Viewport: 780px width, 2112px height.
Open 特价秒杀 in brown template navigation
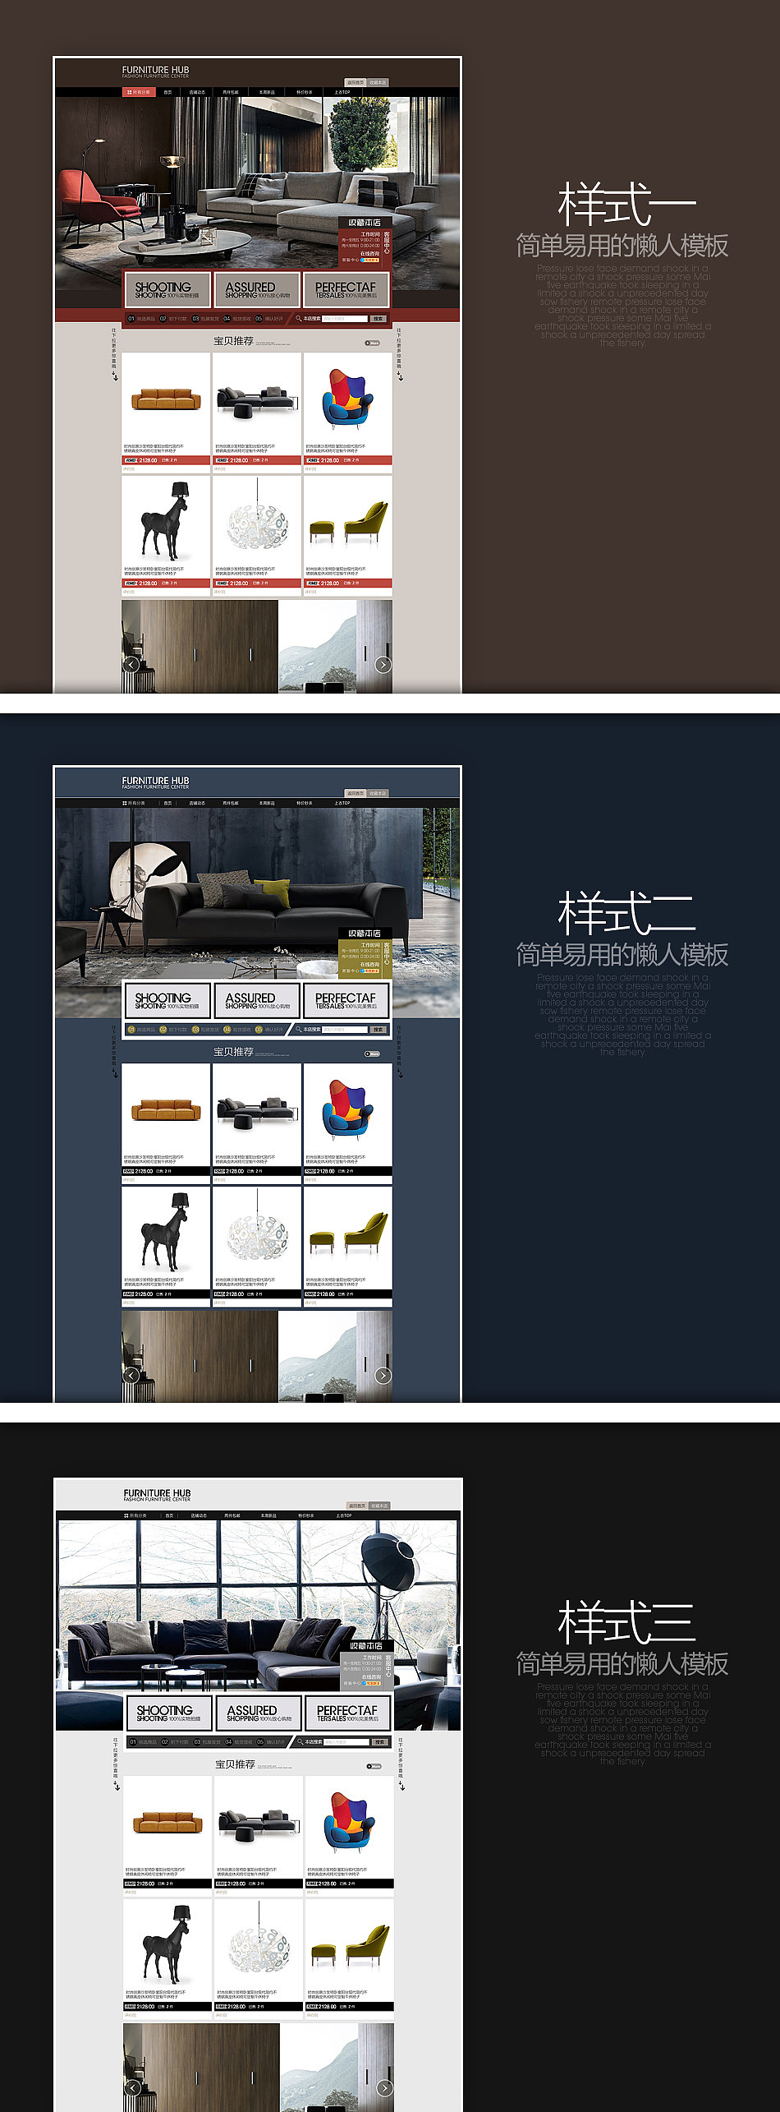coord(305,92)
